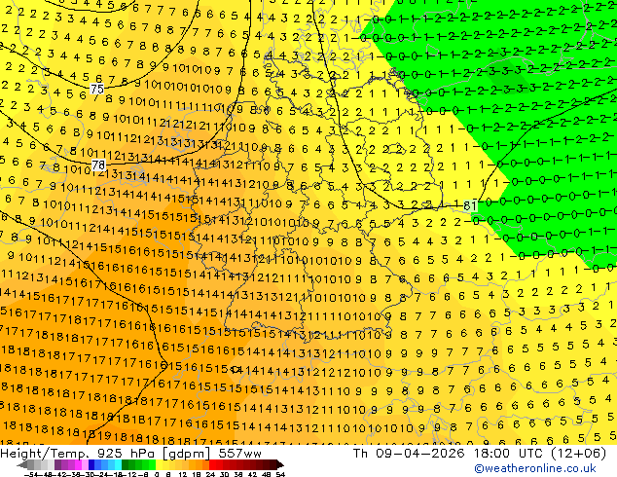Click the time '18:00 UTC (12+06)'

[x=540, y=454]
